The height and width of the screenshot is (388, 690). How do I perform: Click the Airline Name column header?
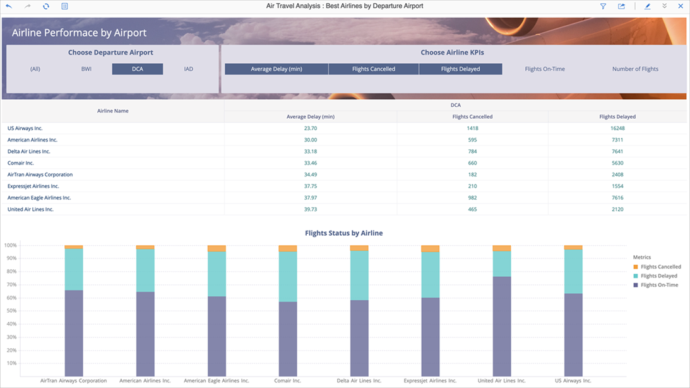[113, 111]
